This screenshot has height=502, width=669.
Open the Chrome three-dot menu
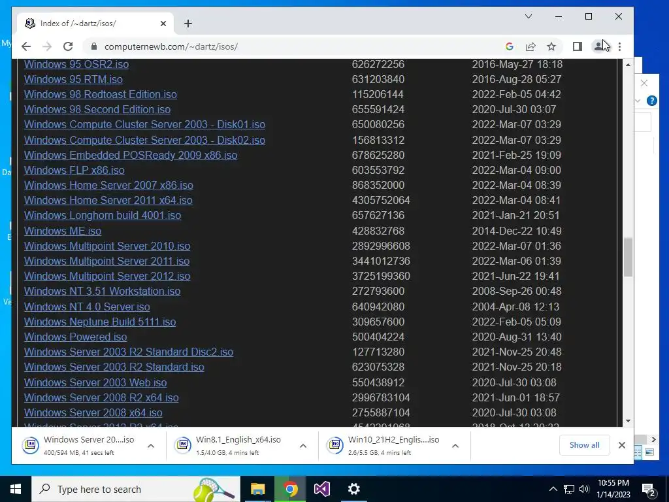pos(619,46)
